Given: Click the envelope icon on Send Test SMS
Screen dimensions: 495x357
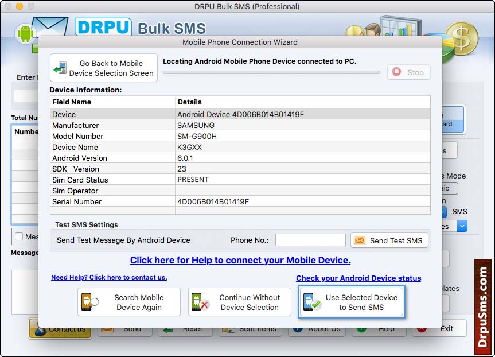Looking at the screenshot, I should coord(360,240).
